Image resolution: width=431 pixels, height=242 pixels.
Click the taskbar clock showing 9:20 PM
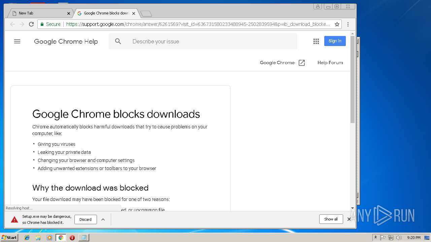(414, 238)
